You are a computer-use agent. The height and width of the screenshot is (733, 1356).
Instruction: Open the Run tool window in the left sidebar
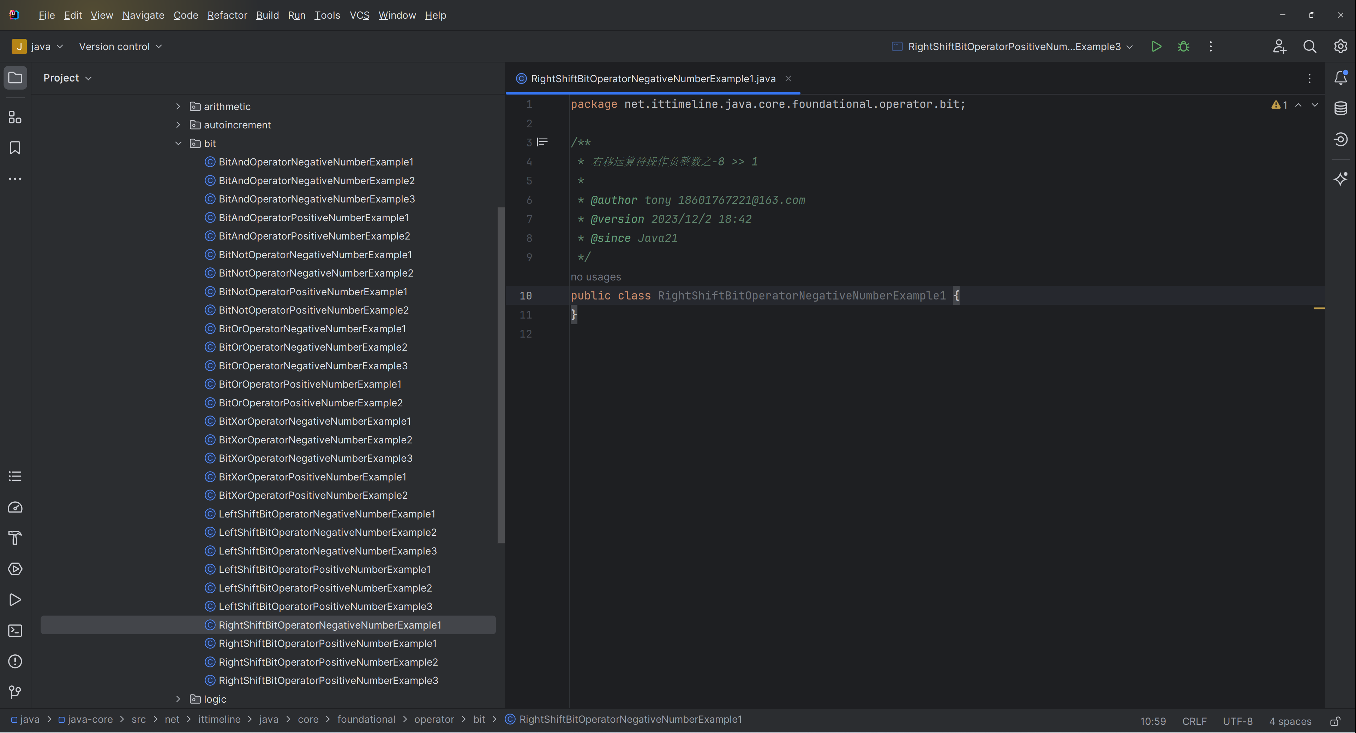point(15,600)
